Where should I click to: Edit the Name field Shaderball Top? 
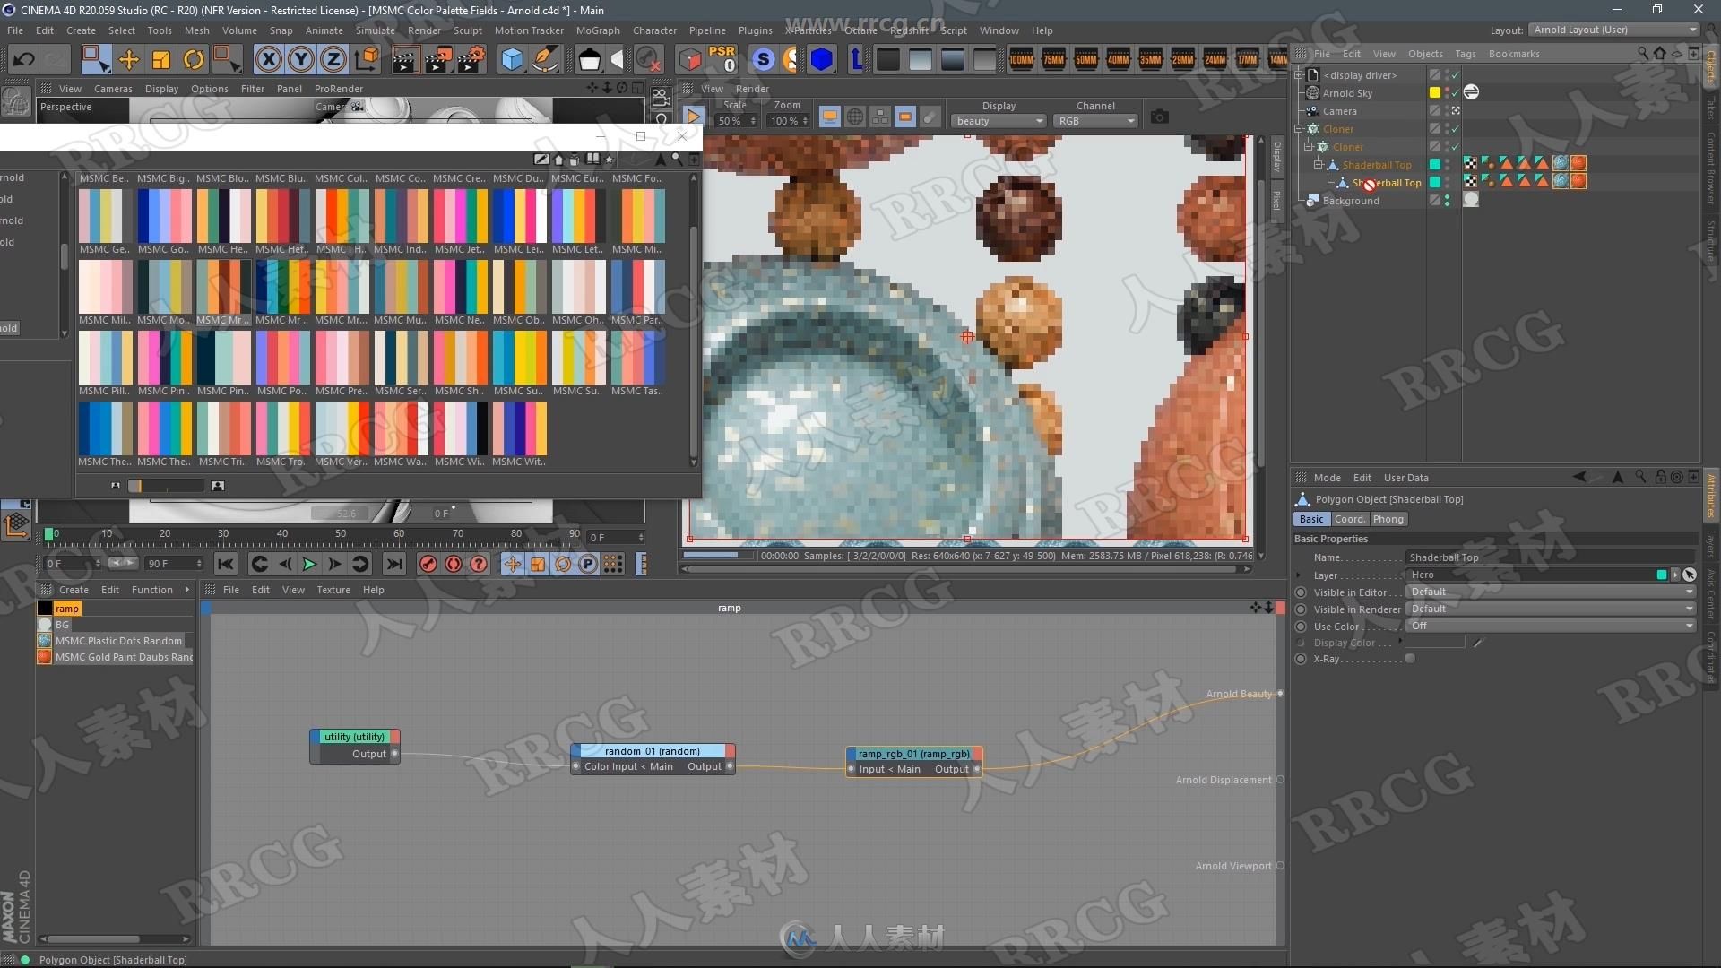1551,557
